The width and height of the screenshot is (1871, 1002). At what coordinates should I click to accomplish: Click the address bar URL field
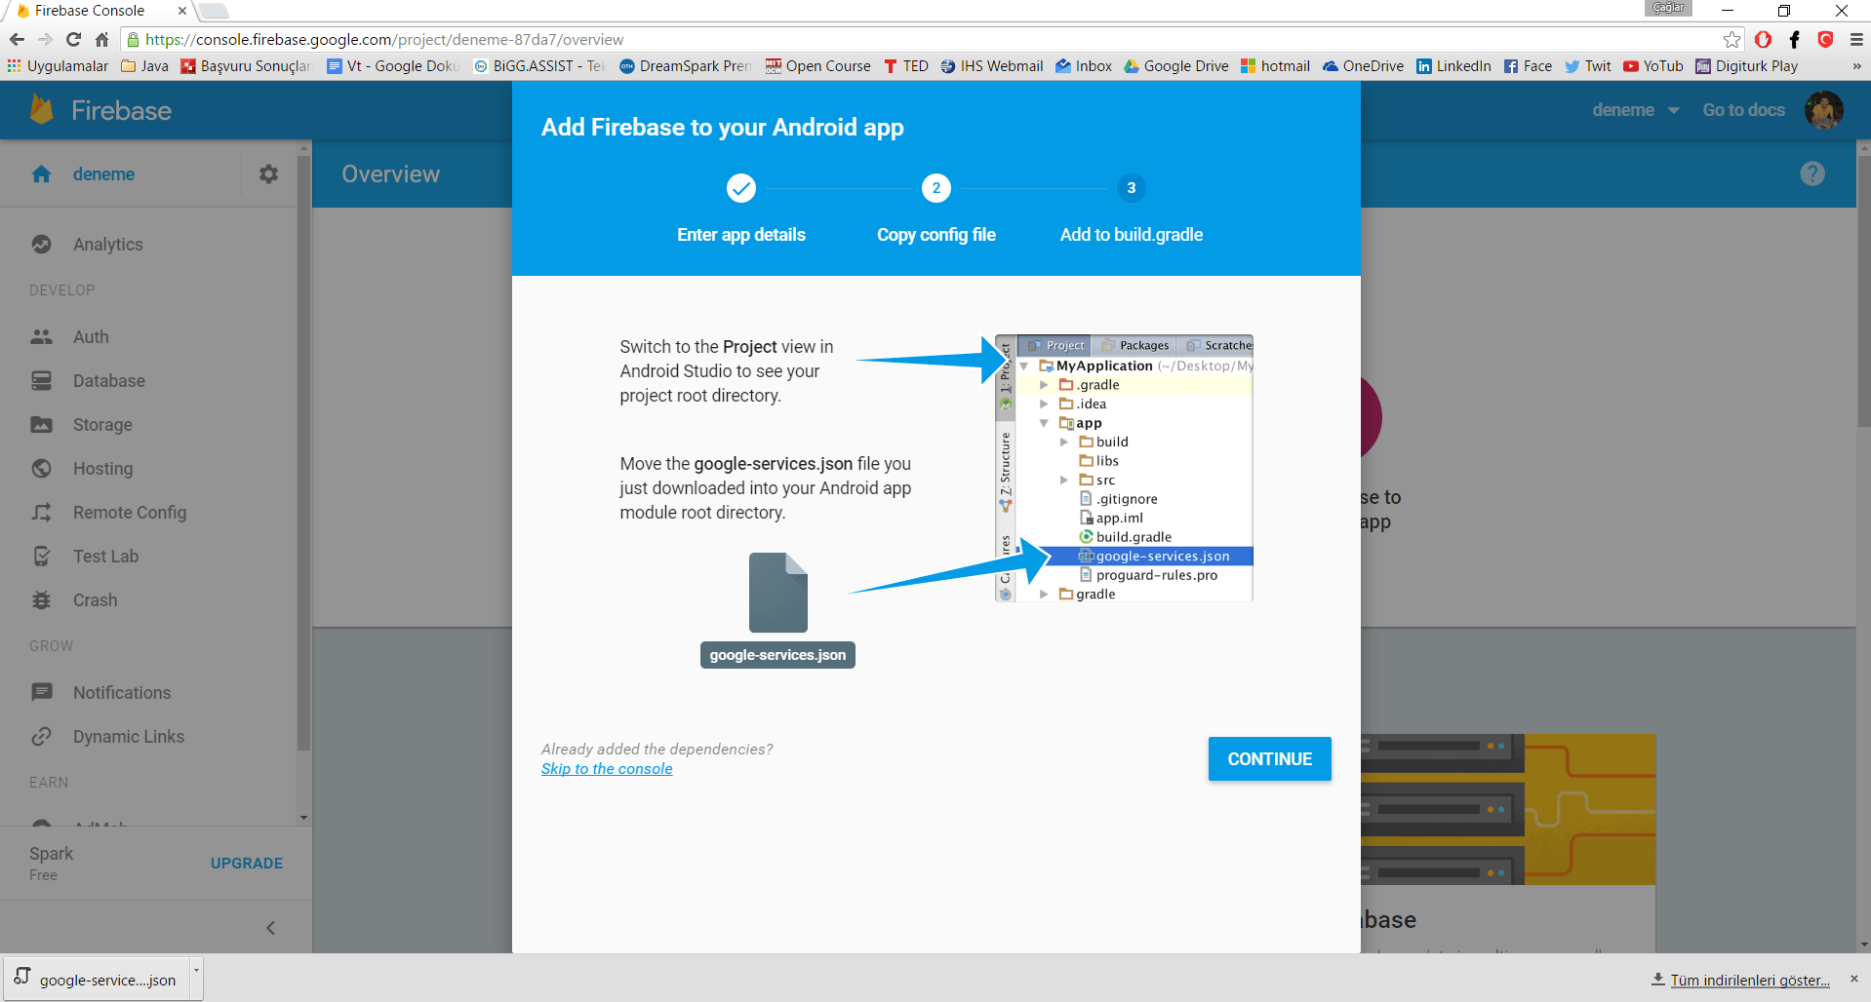point(932,40)
